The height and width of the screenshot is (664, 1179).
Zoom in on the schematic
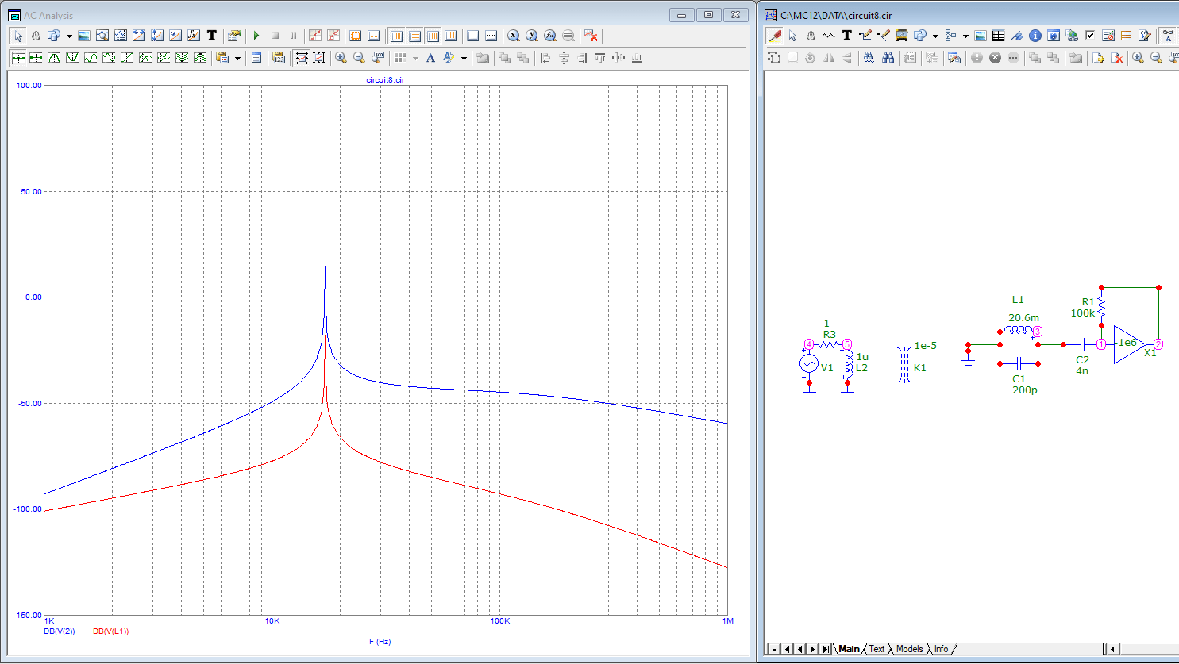coord(1138,58)
